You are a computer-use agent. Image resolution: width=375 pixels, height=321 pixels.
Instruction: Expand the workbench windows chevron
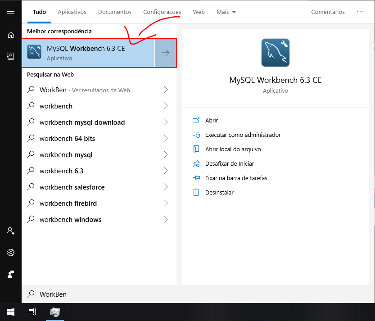pyautogui.click(x=166, y=219)
